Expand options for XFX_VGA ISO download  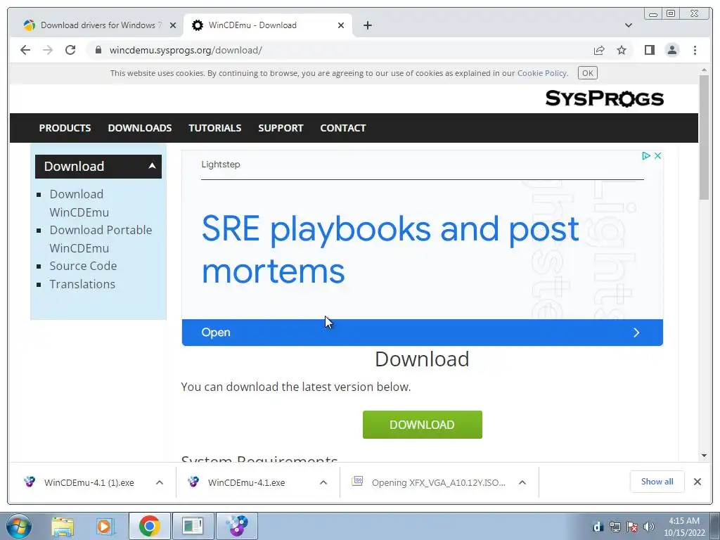(x=522, y=482)
